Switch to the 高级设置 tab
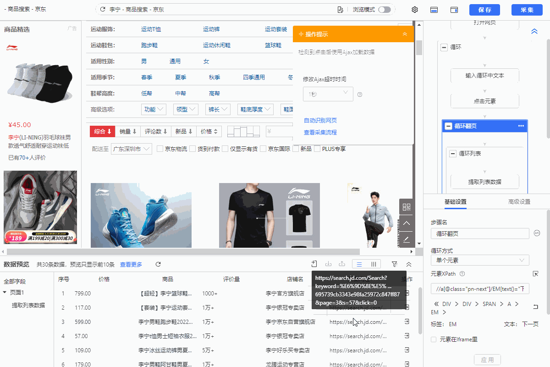The width and height of the screenshot is (550, 367). (519, 202)
